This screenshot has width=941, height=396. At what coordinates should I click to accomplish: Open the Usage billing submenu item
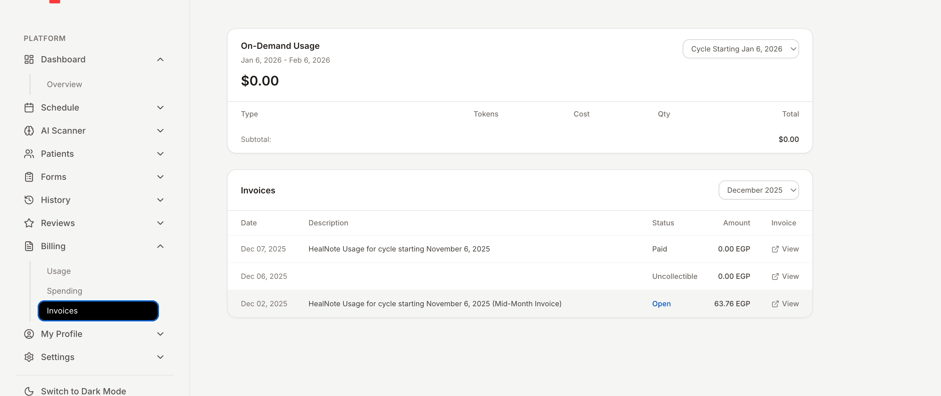pyautogui.click(x=59, y=271)
